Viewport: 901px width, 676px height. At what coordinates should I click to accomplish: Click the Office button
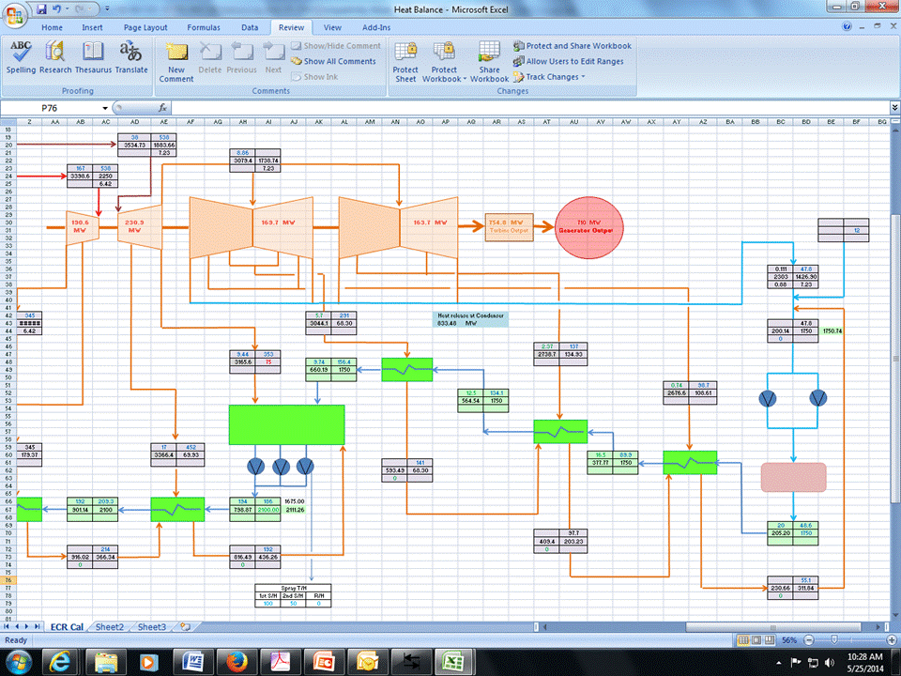click(x=14, y=14)
